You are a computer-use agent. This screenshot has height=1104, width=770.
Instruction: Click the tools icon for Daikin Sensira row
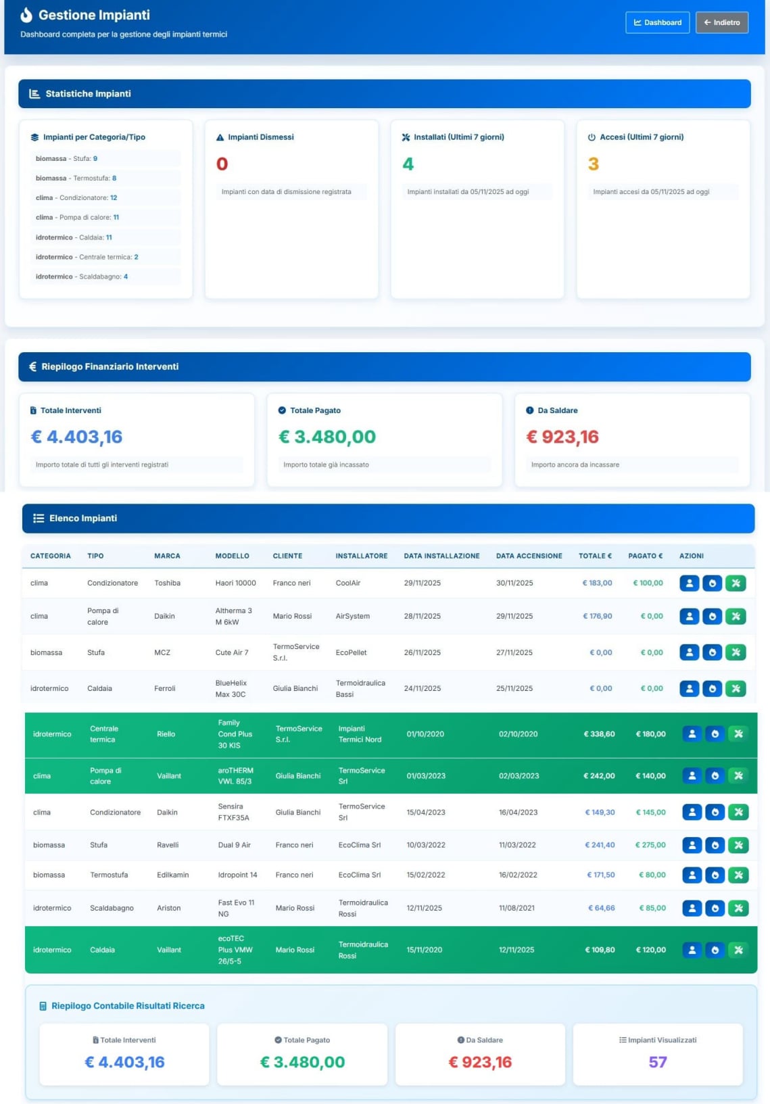point(738,812)
